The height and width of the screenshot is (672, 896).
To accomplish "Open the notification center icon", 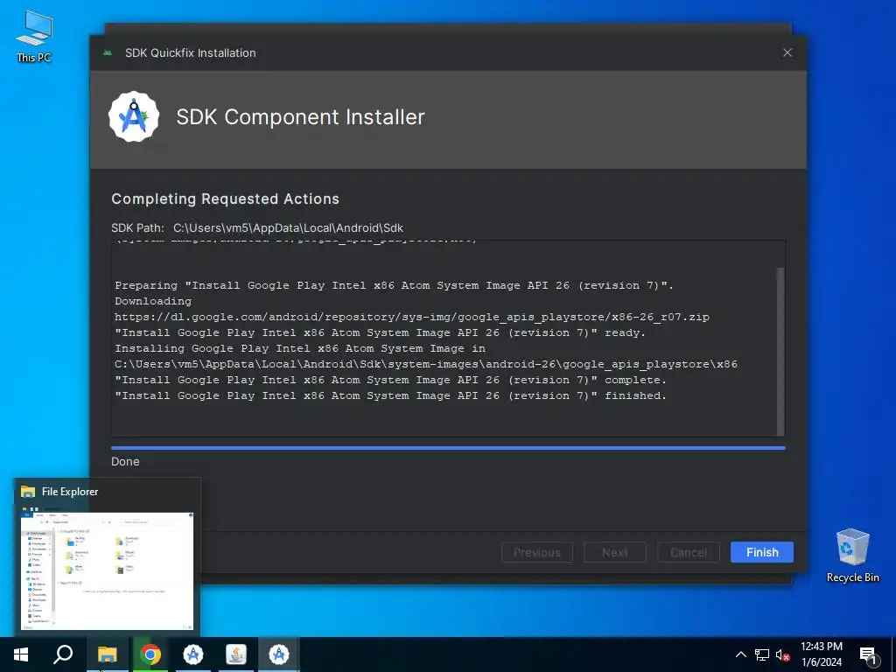I will tap(868, 654).
